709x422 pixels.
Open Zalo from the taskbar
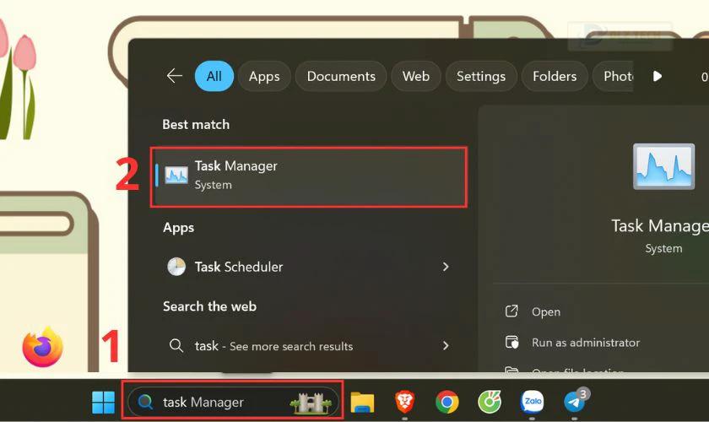pos(532,402)
